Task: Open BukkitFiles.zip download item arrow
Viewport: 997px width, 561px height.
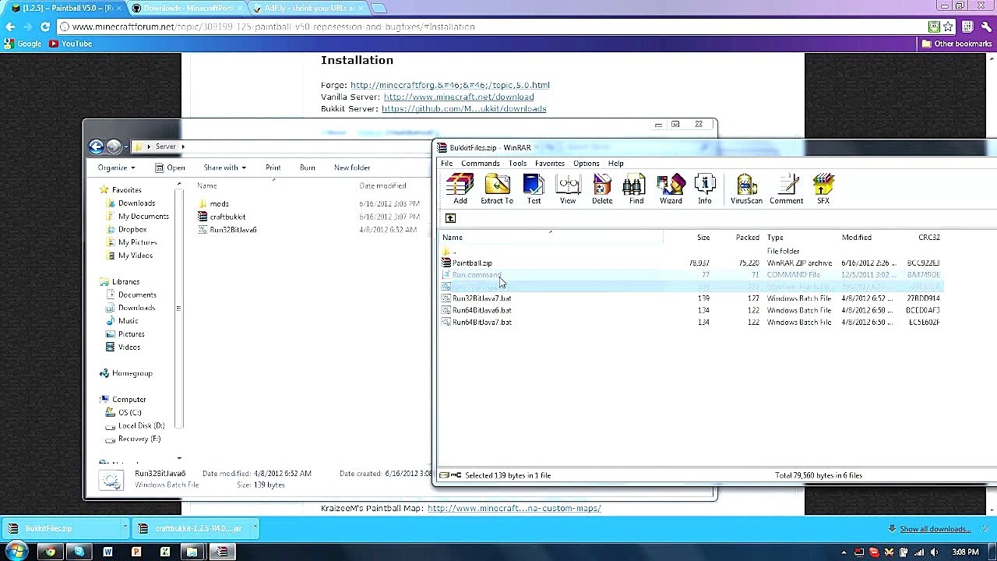Action: point(125,528)
